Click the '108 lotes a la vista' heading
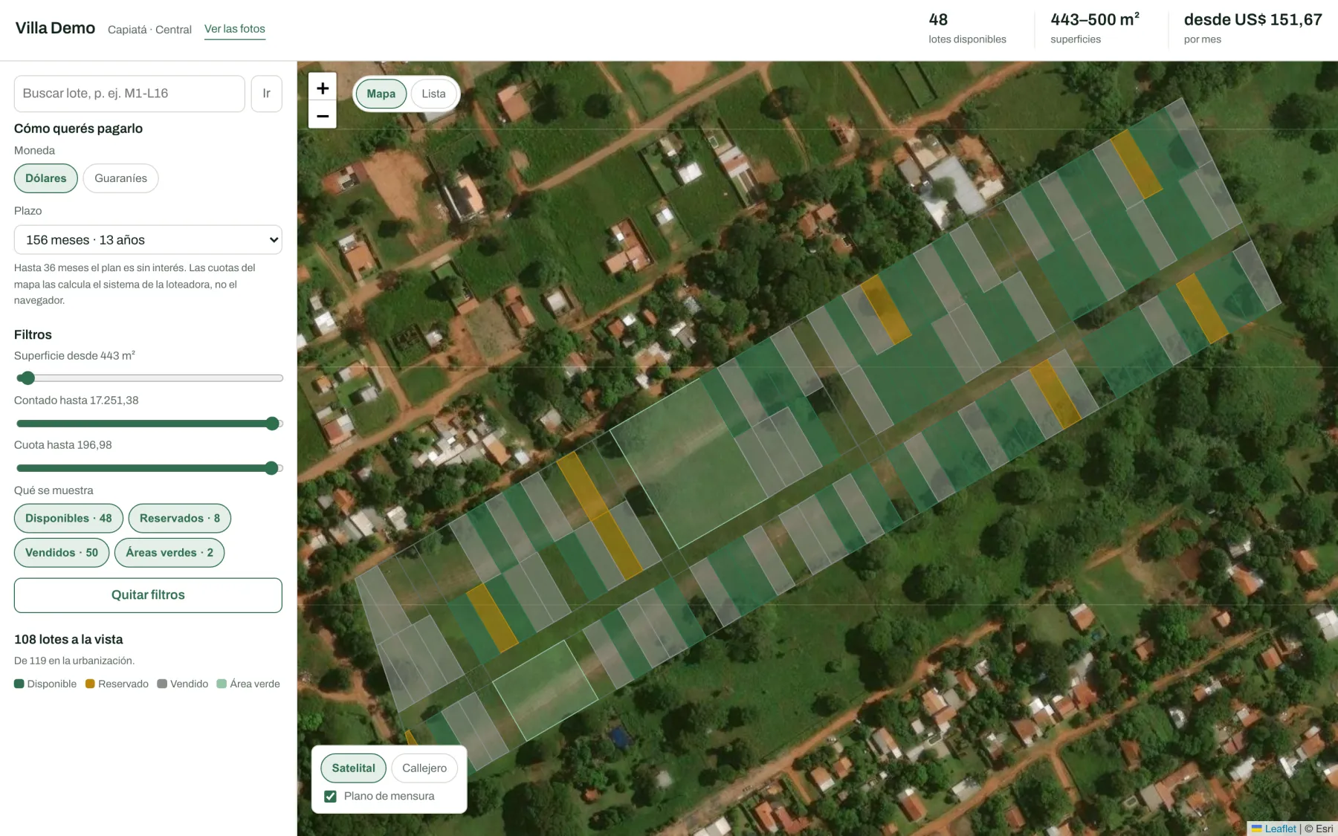This screenshot has width=1338, height=836. [68, 640]
